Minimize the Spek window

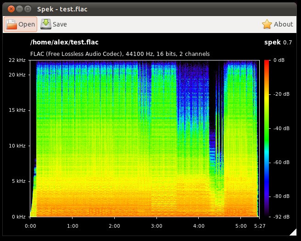click(19, 8)
